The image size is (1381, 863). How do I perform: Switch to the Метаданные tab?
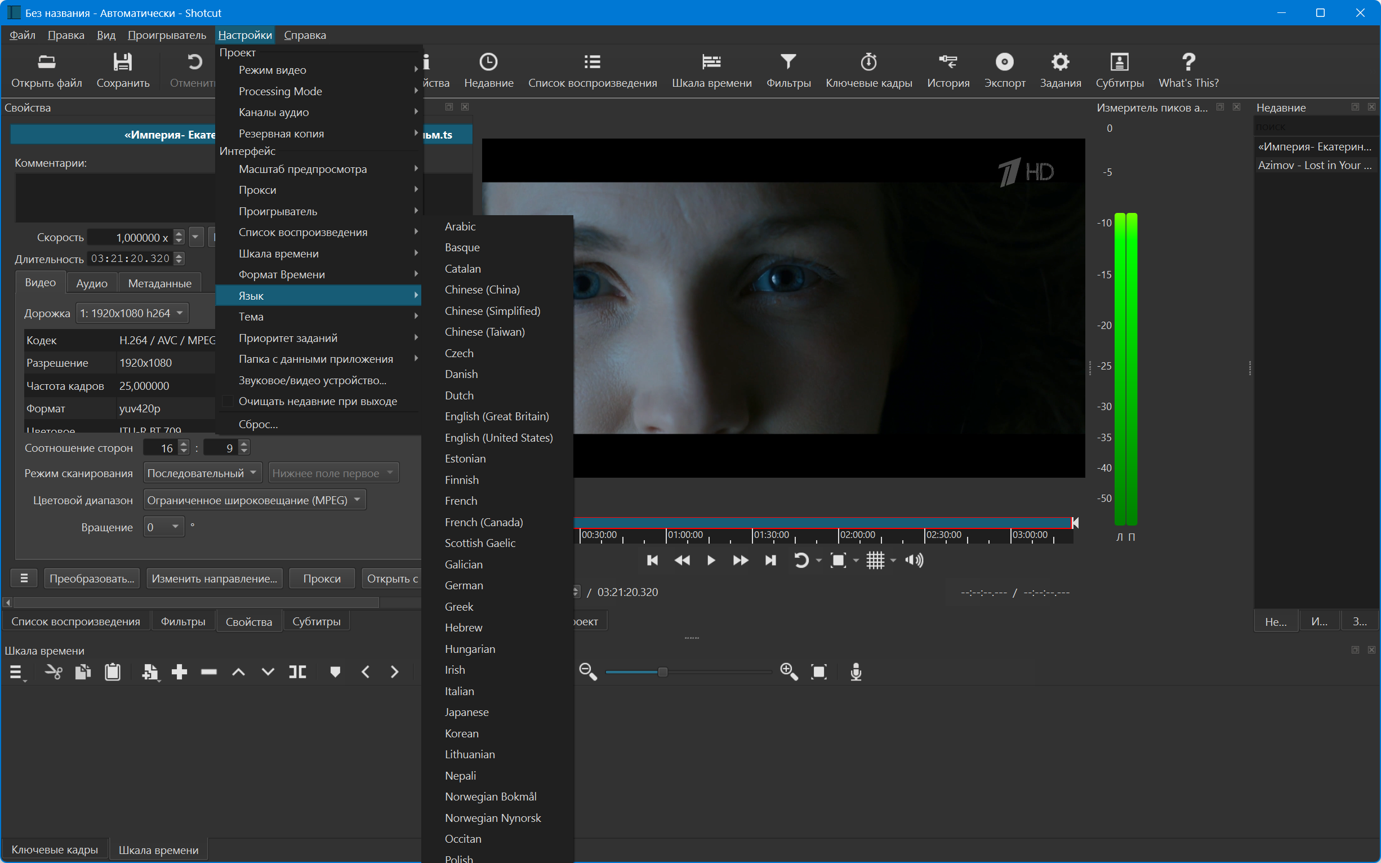[159, 283]
